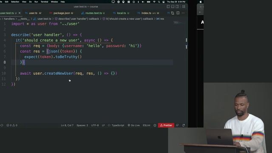The image size is (272, 153).
Task: Switch to the routes.test.ts tab
Action: point(93,13)
